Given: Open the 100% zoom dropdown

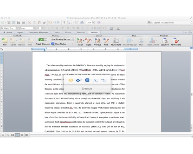Looking at the screenshot, I should (94, 22).
